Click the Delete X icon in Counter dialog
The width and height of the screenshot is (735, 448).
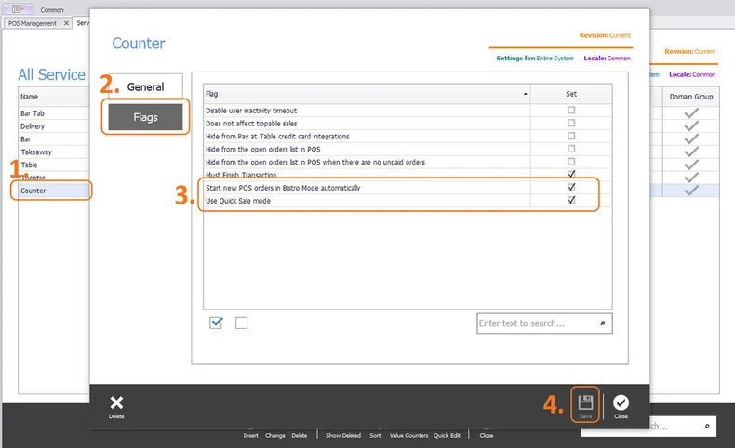pos(116,402)
